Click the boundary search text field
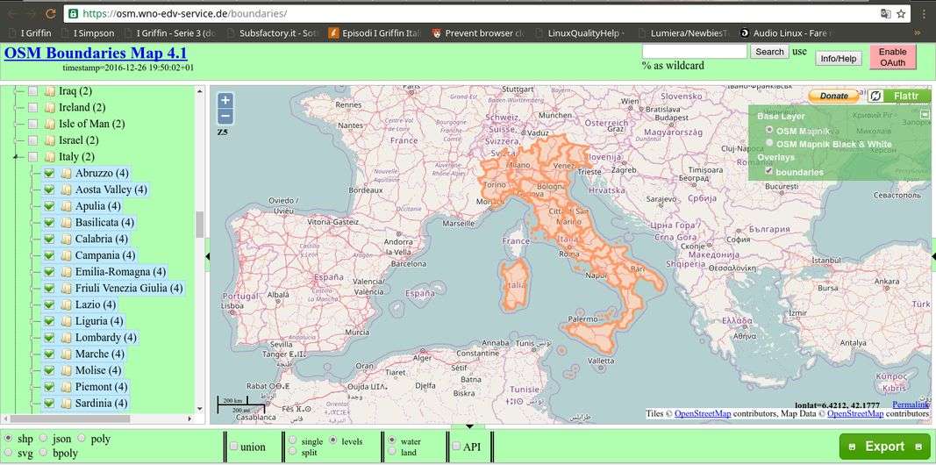Image resolution: width=936 pixels, height=465 pixels. [x=694, y=52]
